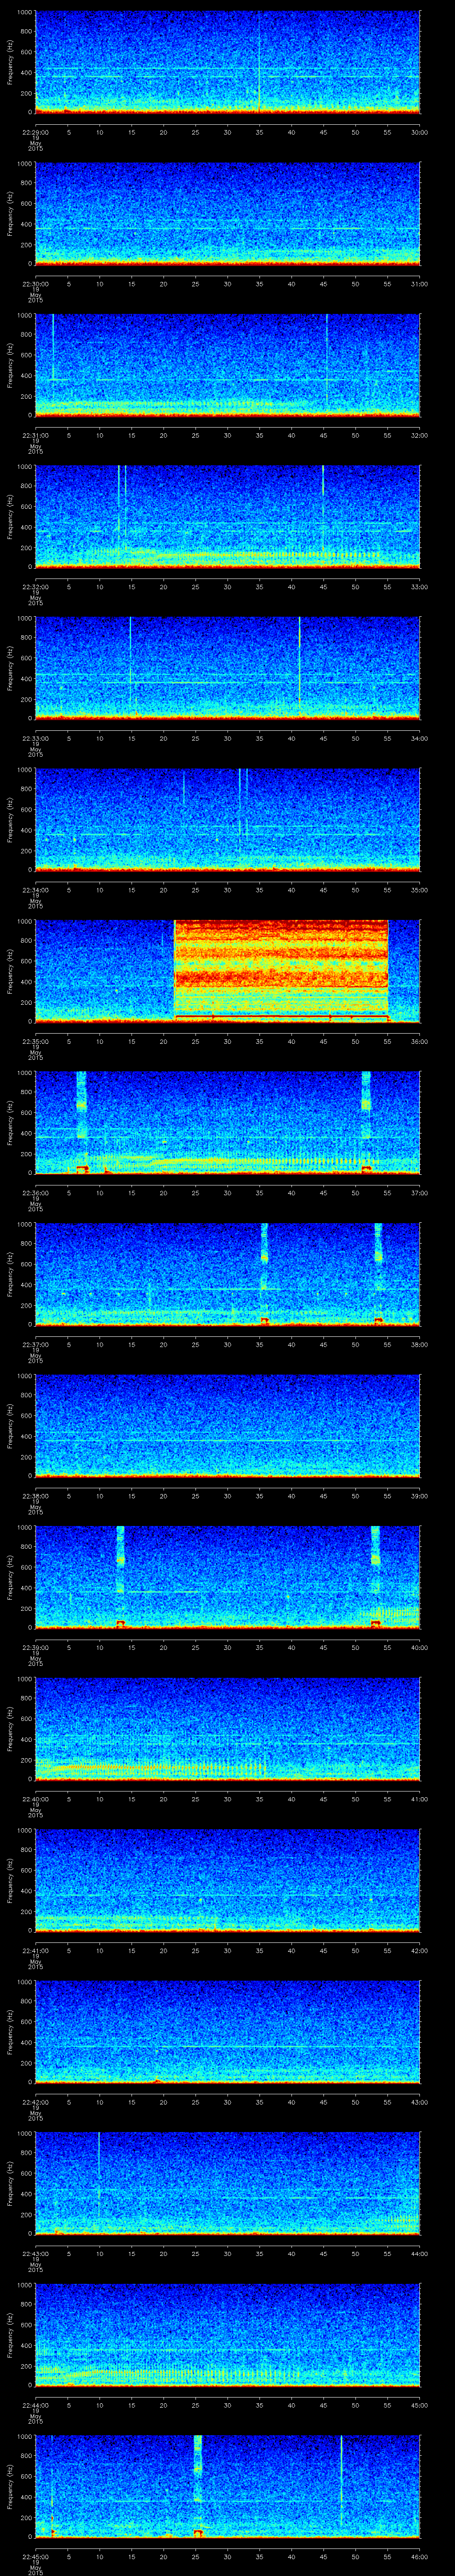455x2576 pixels.
Task: Click the 22:32:00 start time label
Action: (35, 586)
